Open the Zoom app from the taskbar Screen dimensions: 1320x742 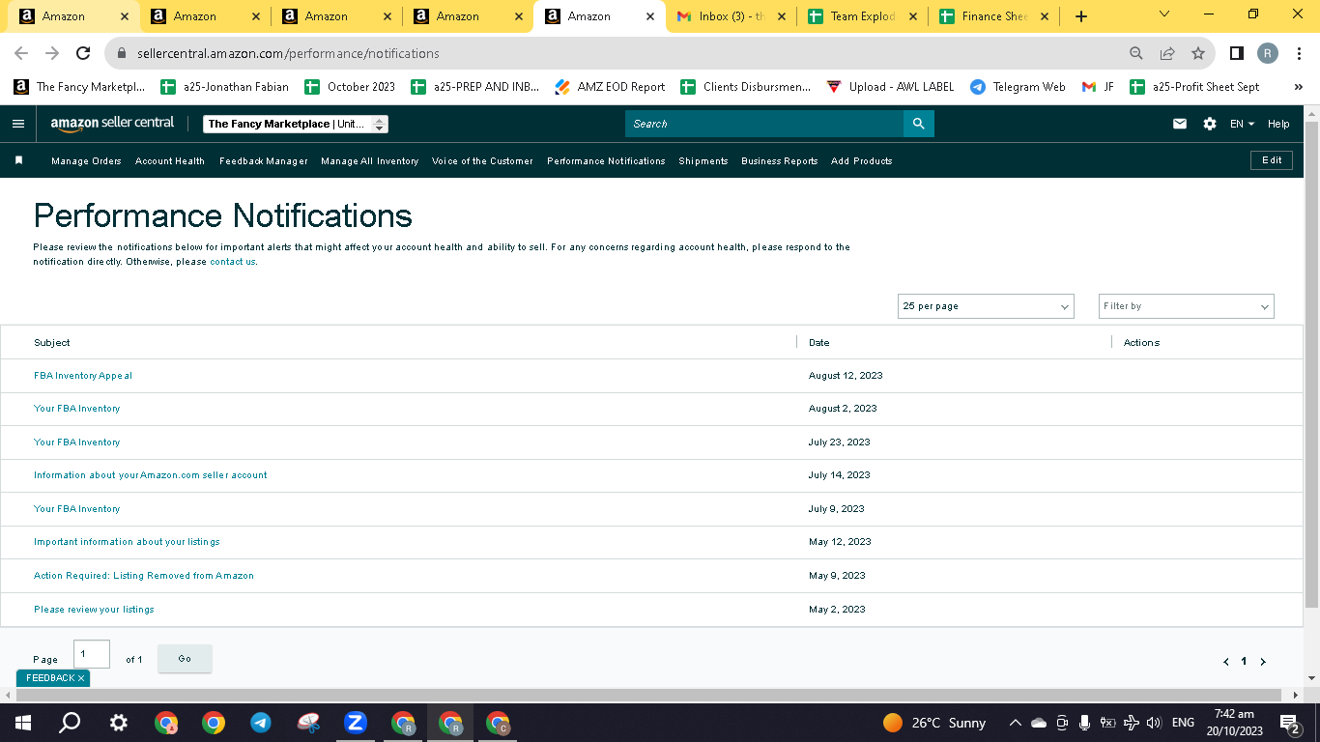(355, 723)
